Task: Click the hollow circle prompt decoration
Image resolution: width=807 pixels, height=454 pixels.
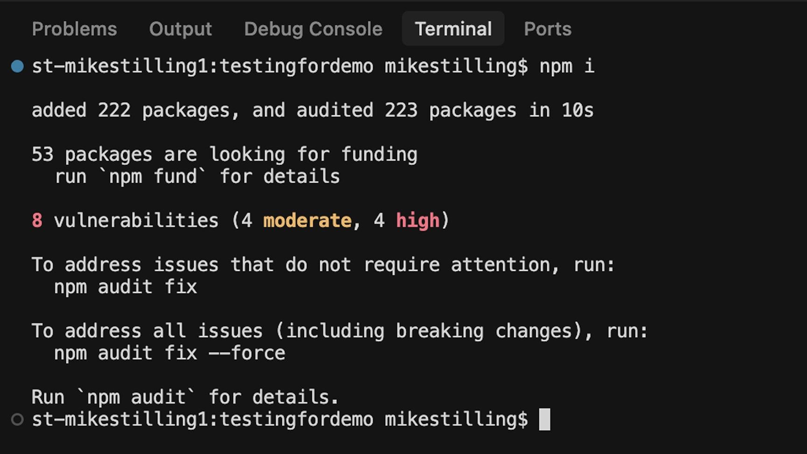Action: pyautogui.click(x=17, y=419)
